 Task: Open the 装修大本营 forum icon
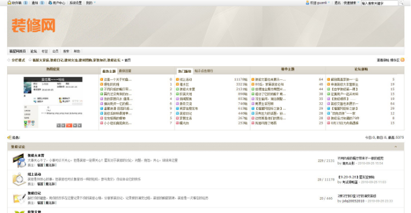[19, 160]
